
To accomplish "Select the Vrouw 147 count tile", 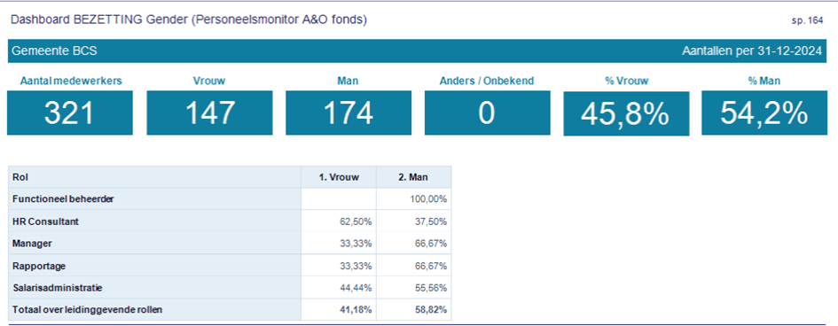I will coord(209,113).
